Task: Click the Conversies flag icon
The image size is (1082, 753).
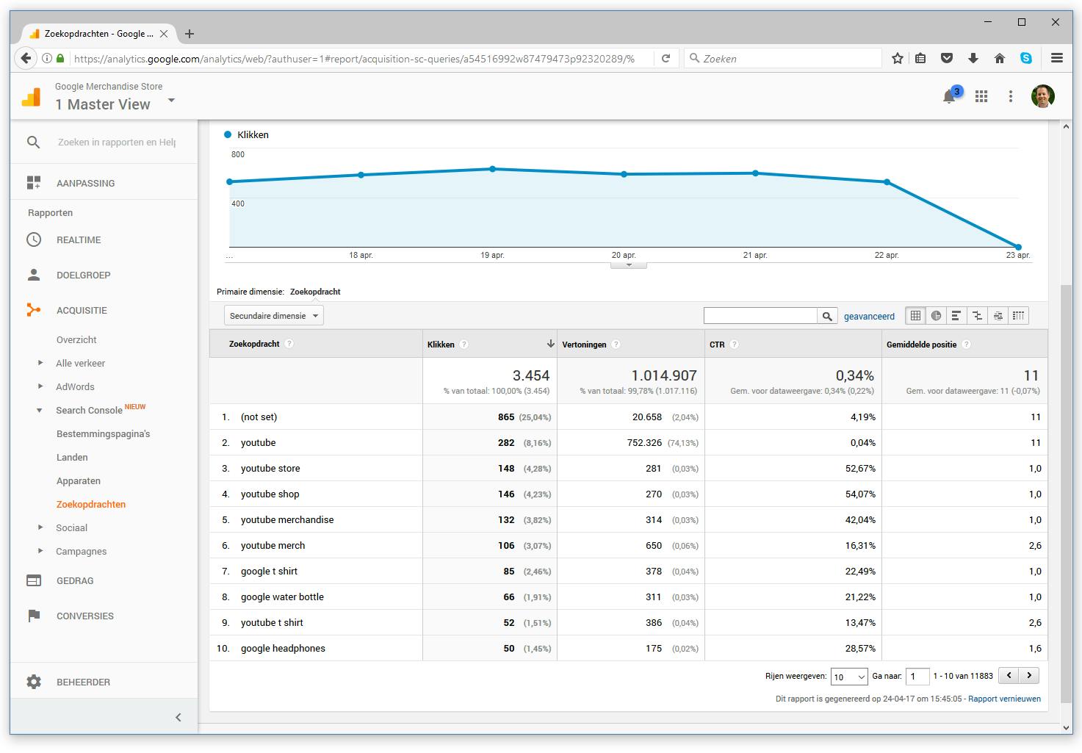Action: coord(34,616)
